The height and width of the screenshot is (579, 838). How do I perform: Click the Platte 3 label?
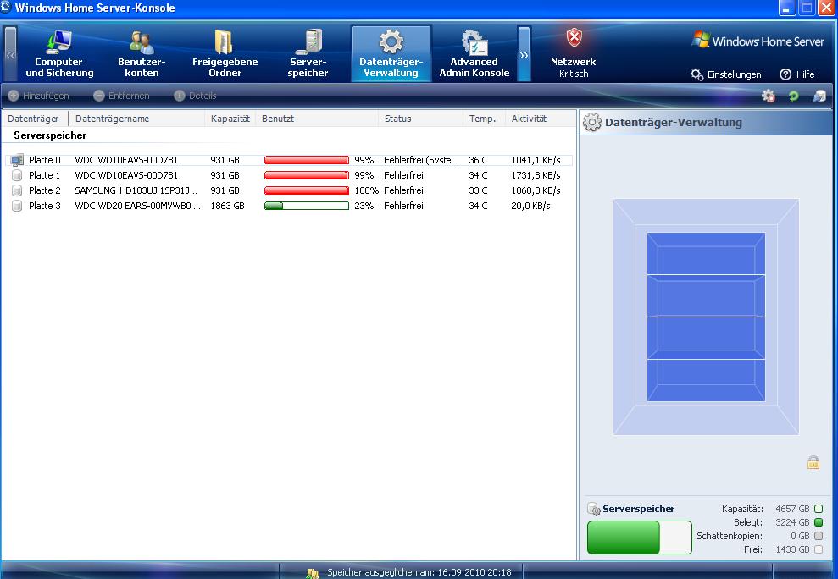(x=45, y=206)
